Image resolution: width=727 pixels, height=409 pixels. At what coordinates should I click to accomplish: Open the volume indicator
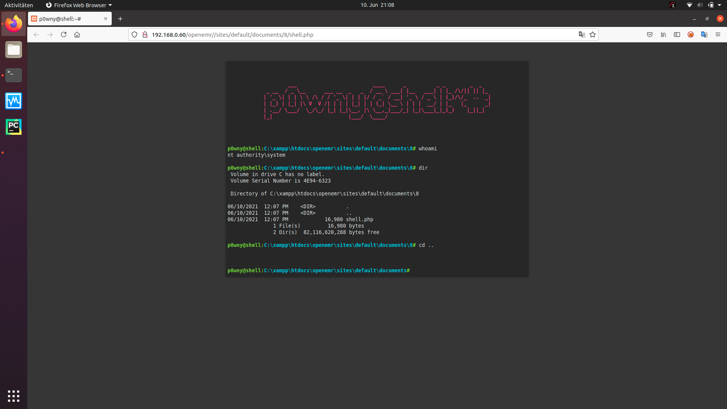pos(700,5)
